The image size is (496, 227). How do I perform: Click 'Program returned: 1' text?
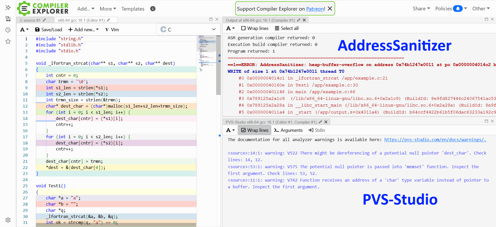click(x=251, y=51)
